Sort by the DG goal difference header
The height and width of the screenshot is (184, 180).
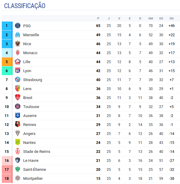[x=172, y=19]
